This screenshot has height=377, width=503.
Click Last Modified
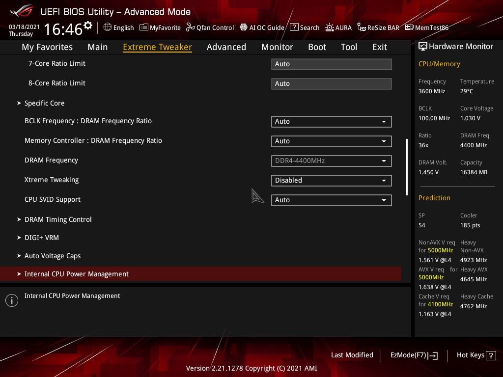coord(352,355)
